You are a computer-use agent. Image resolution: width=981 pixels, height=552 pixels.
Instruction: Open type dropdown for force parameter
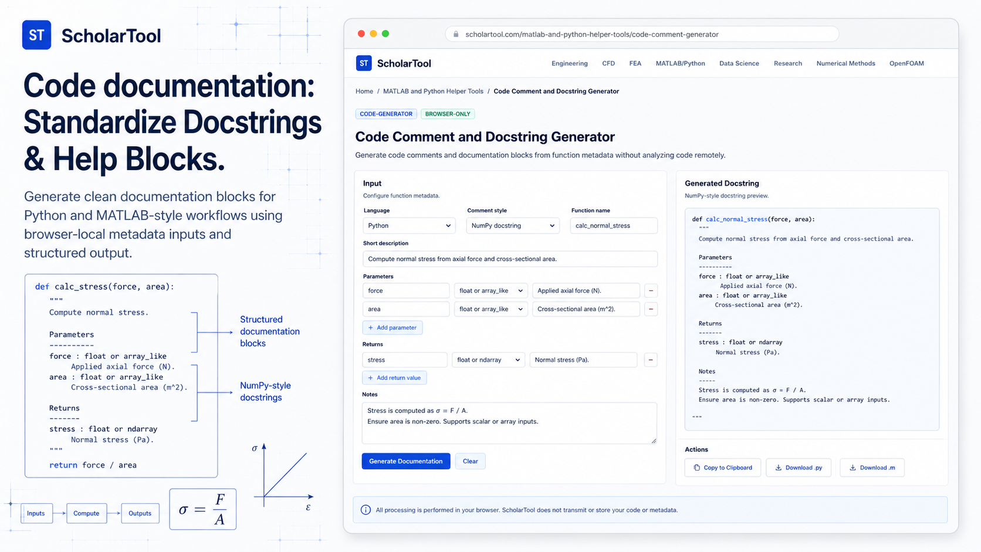(x=491, y=291)
